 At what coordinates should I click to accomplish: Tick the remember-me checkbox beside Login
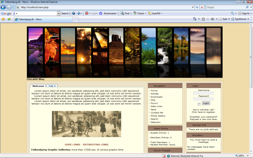click(x=199, y=104)
